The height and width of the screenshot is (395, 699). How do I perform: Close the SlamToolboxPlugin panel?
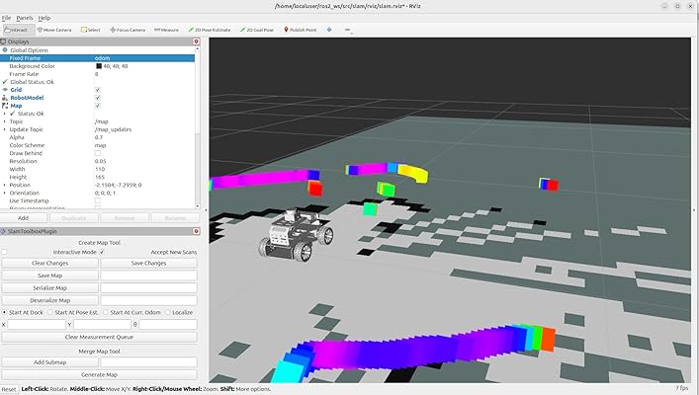197,232
